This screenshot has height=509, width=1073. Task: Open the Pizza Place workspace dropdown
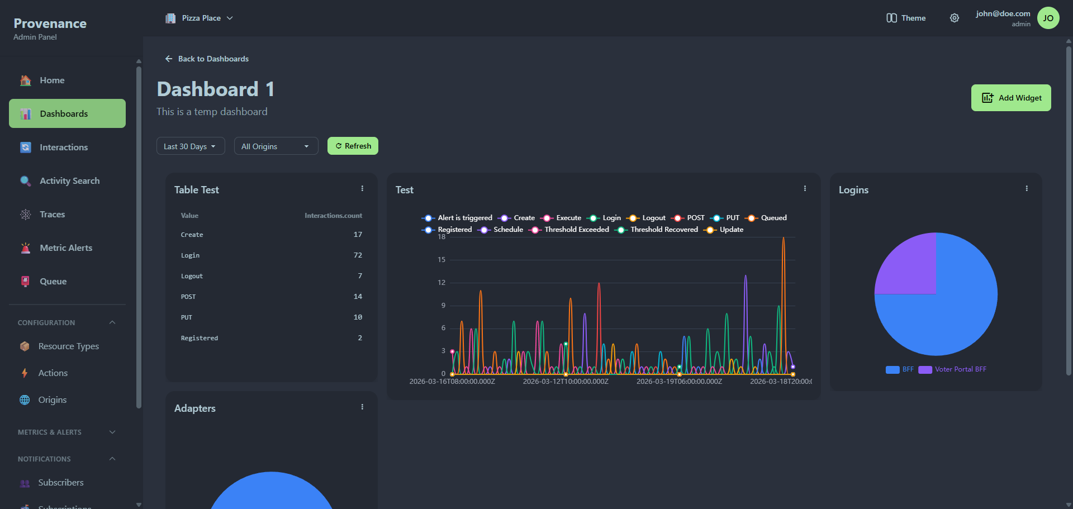(200, 17)
